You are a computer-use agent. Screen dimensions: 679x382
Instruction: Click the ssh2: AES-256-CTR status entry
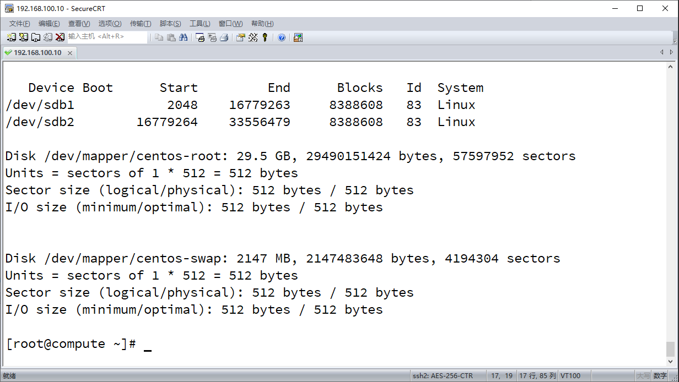point(443,376)
